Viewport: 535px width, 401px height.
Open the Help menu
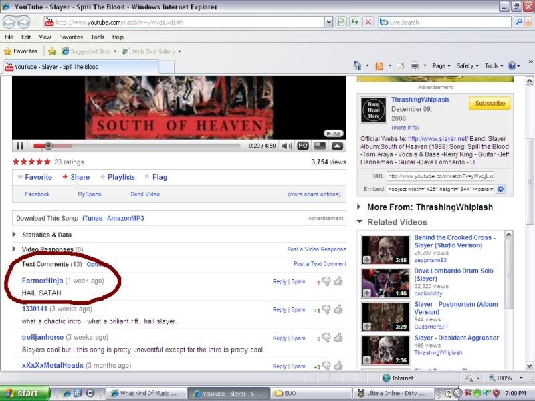coord(118,37)
